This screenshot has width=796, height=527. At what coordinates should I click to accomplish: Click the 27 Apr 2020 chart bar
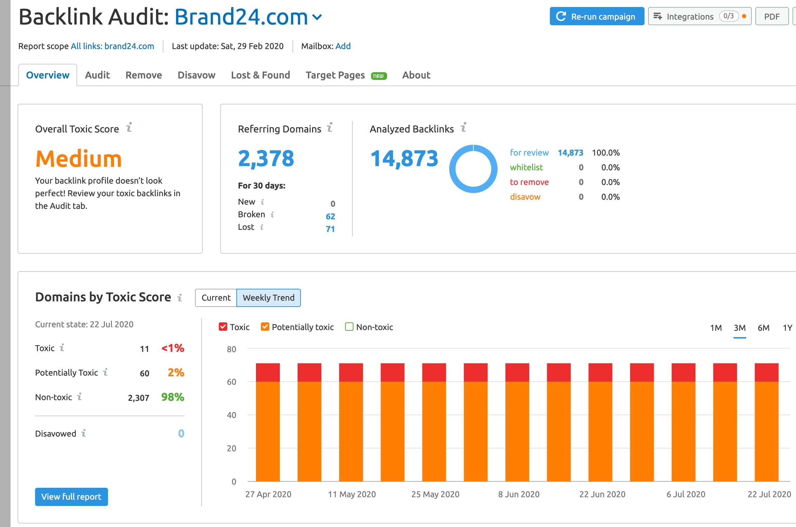click(x=268, y=422)
